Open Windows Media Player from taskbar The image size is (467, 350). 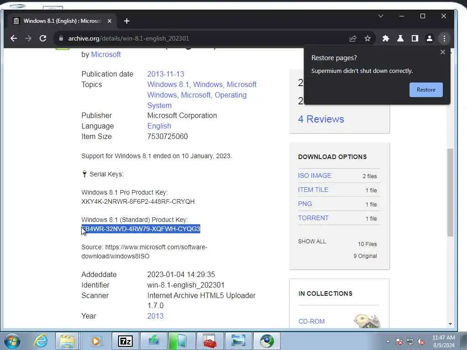click(x=96, y=341)
